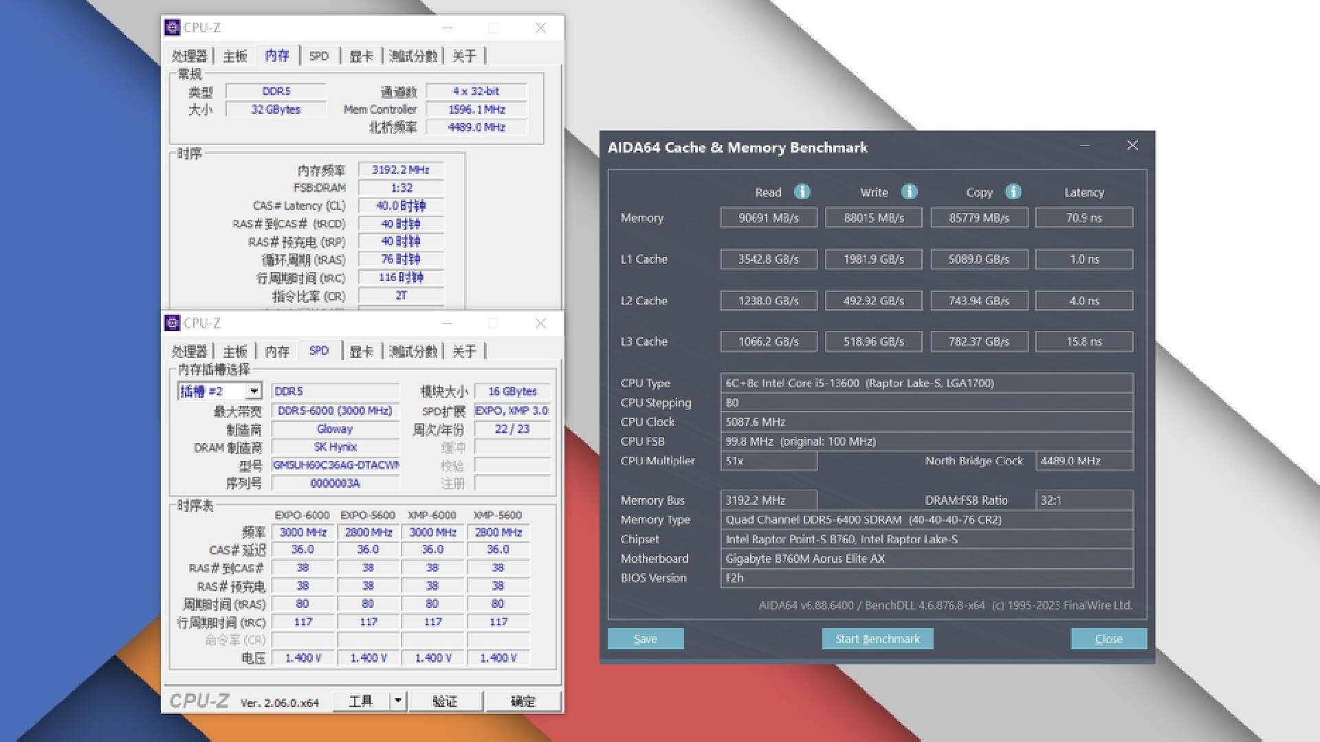Click the Write info icon

click(909, 192)
